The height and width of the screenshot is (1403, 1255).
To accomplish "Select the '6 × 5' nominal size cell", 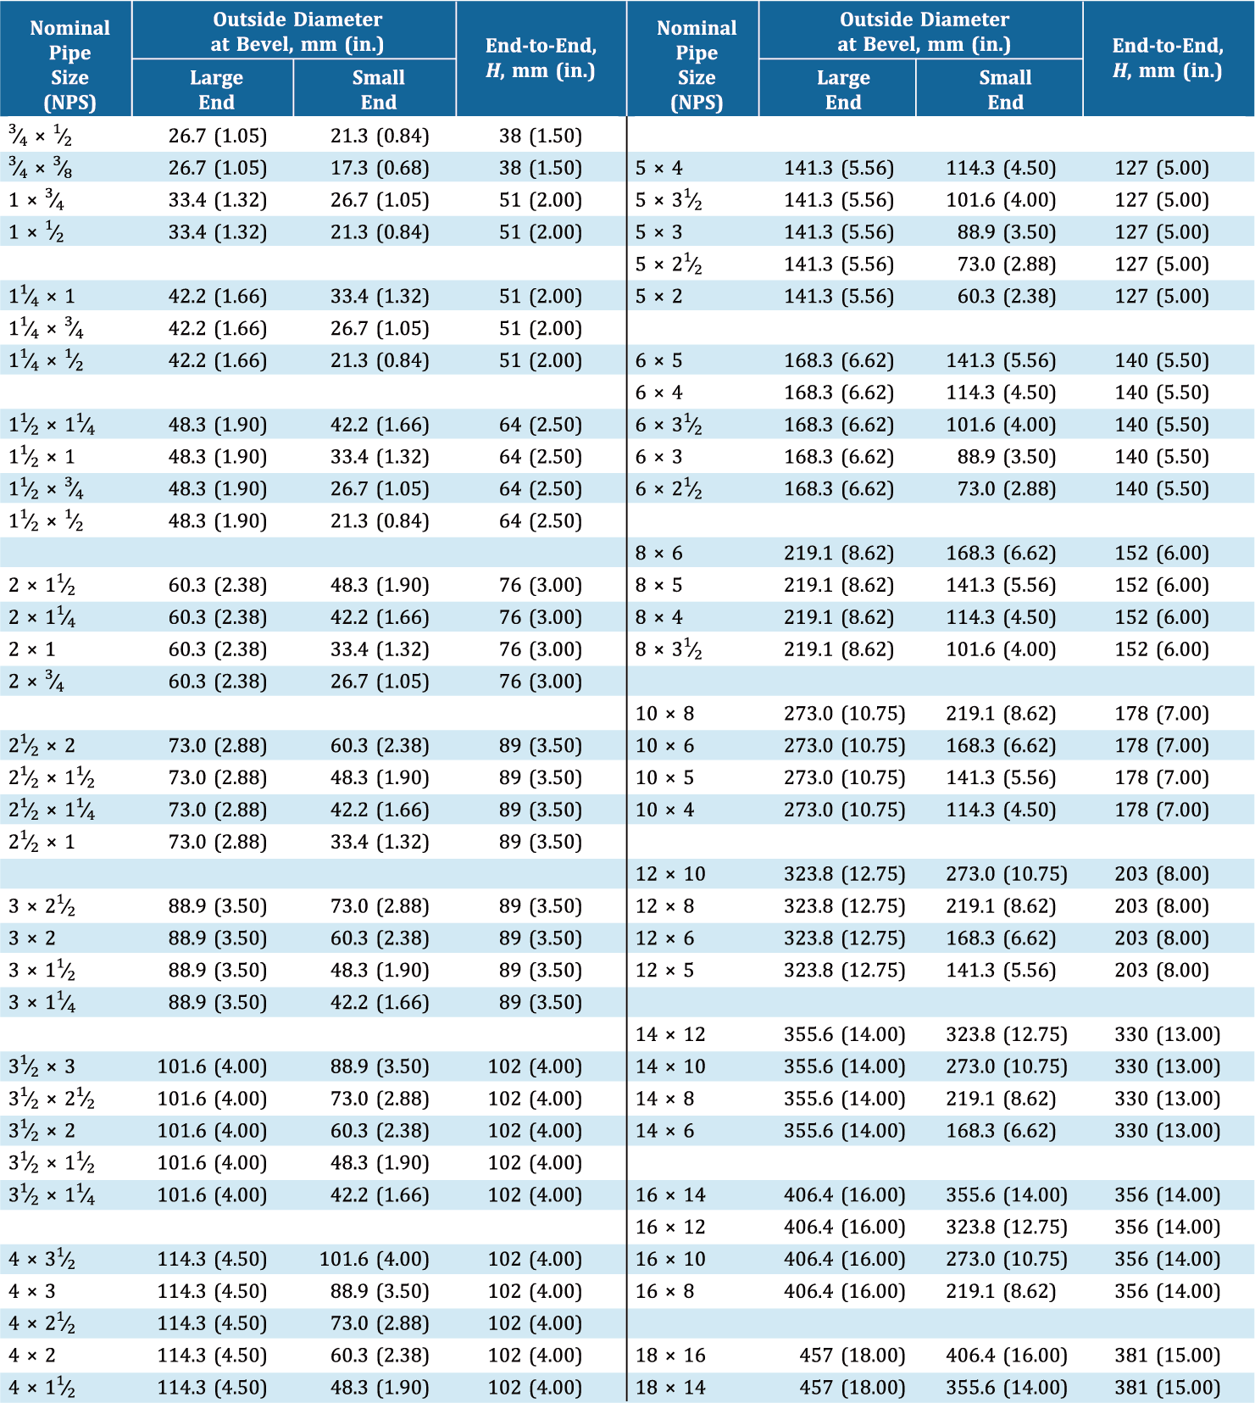I will [x=659, y=361].
